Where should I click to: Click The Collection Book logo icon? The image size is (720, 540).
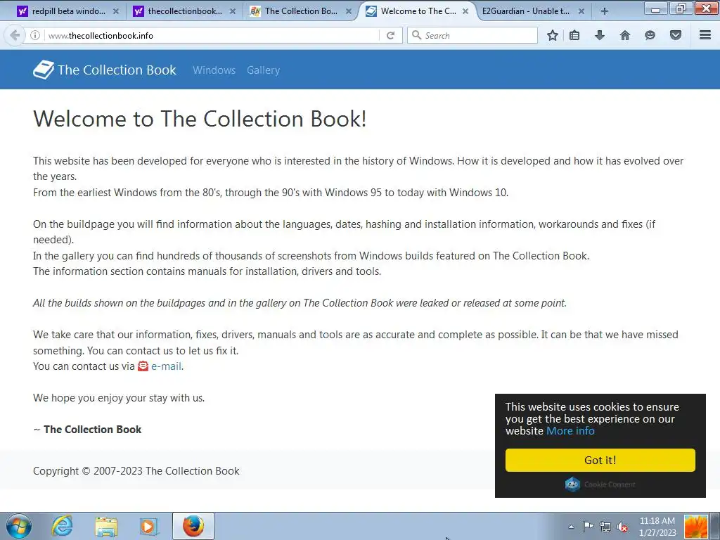pos(44,70)
